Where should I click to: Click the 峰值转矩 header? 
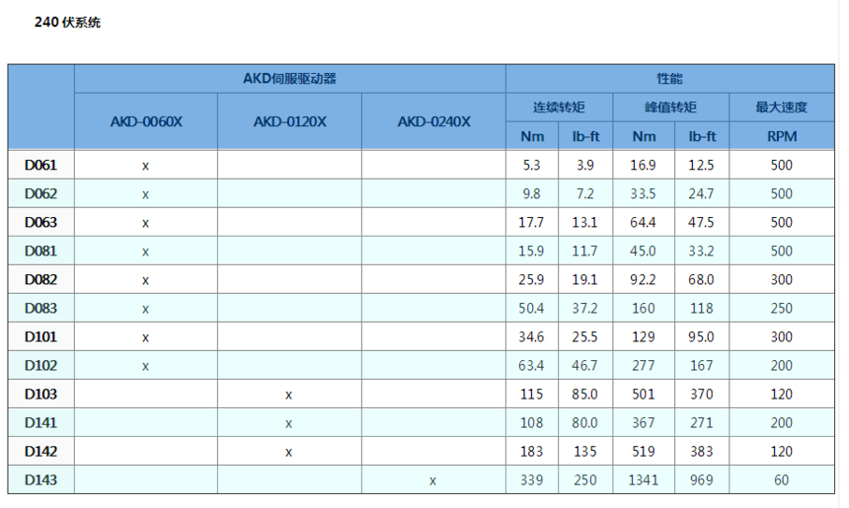[x=670, y=108]
